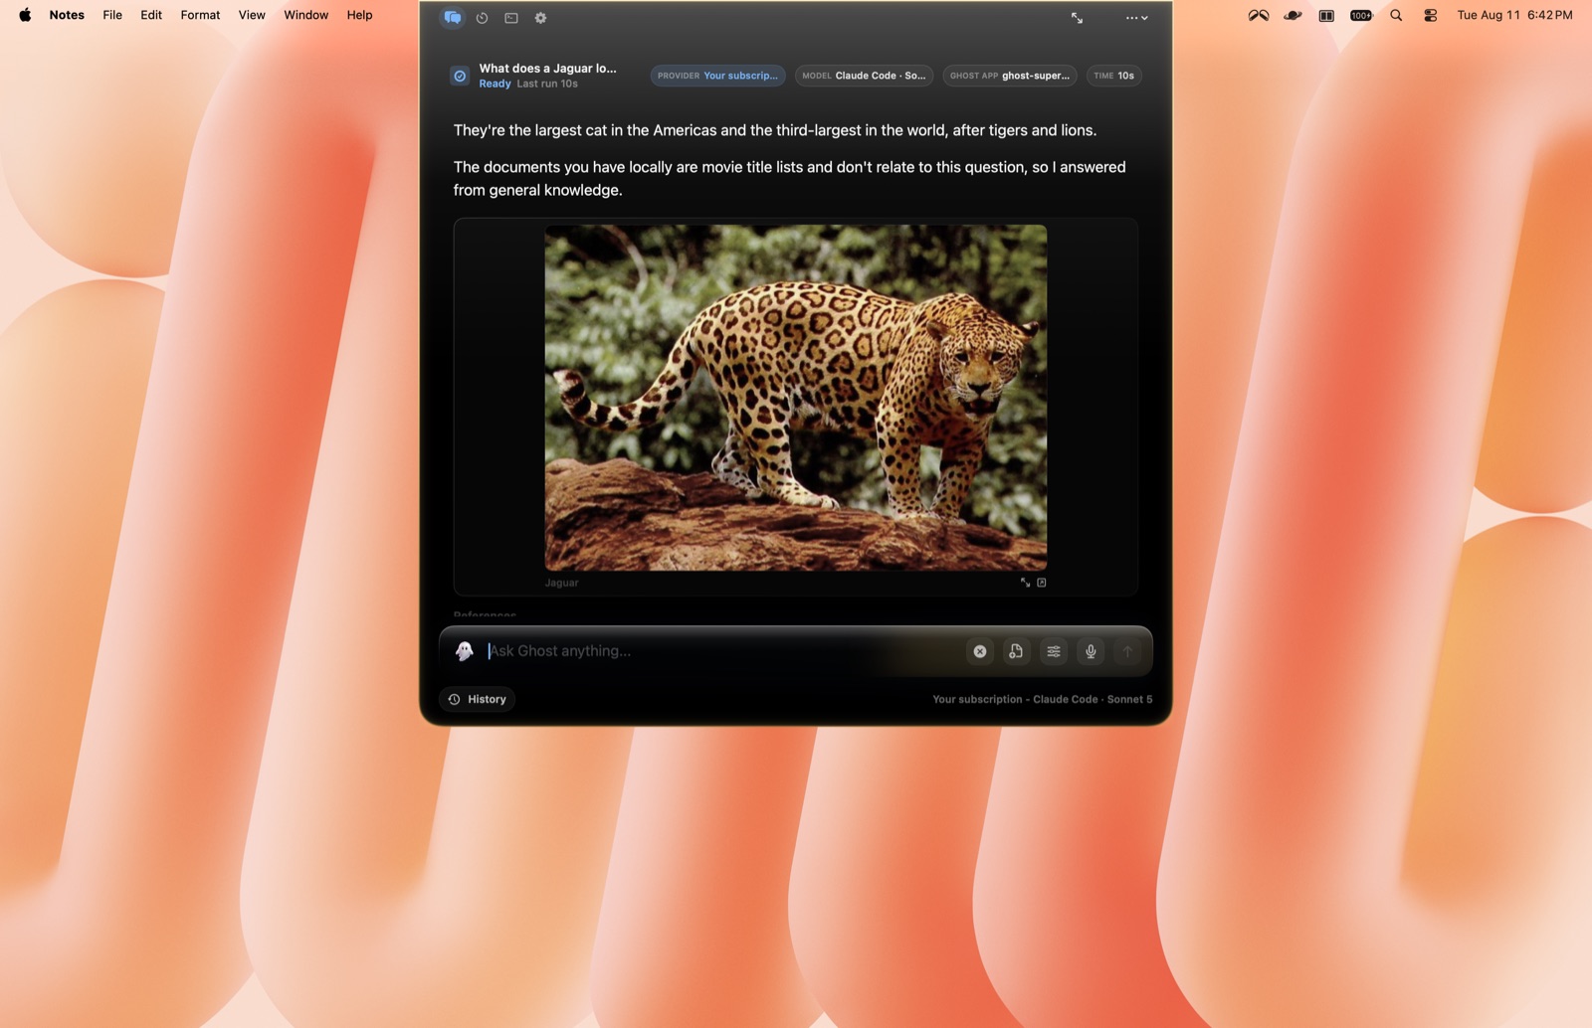Expand the jaguar image with the arrows icon

click(x=1025, y=583)
